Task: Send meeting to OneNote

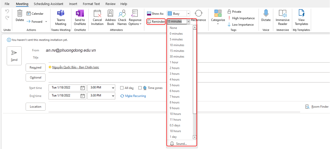Action: click(x=80, y=17)
